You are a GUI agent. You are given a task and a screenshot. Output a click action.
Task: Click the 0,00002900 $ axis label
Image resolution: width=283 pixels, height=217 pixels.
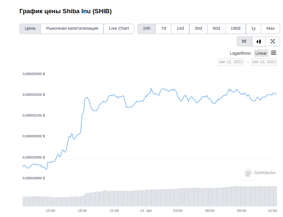point(33,158)
